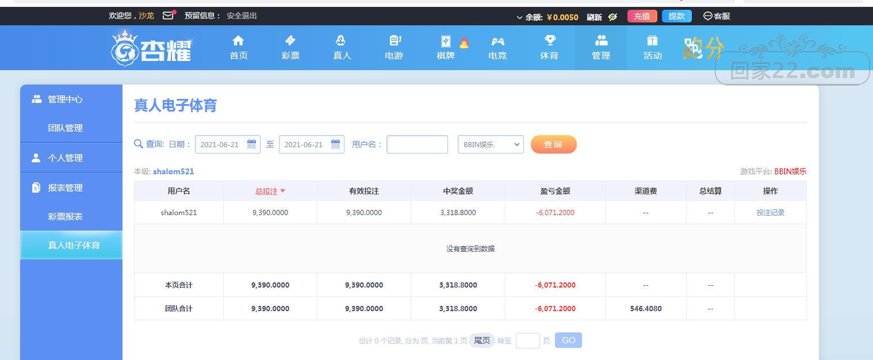Open the 活动 gift box icon
The height and width of the screenshot is (360, 873).
point(652,41)
